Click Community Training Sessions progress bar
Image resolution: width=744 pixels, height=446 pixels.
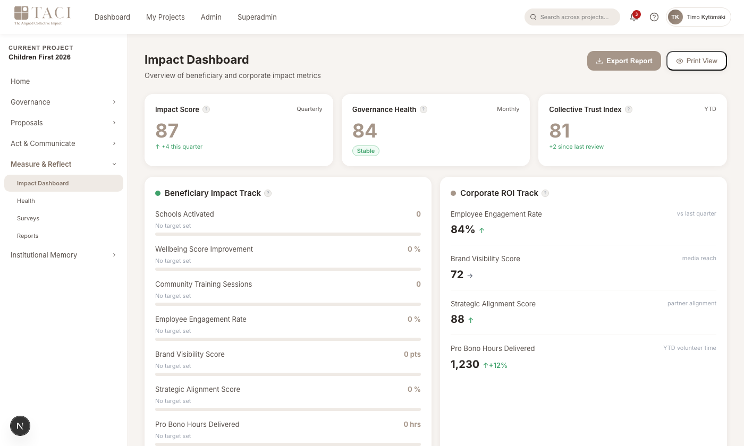288,304
